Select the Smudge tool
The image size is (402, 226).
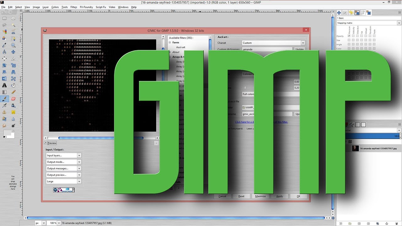point(4,126)
